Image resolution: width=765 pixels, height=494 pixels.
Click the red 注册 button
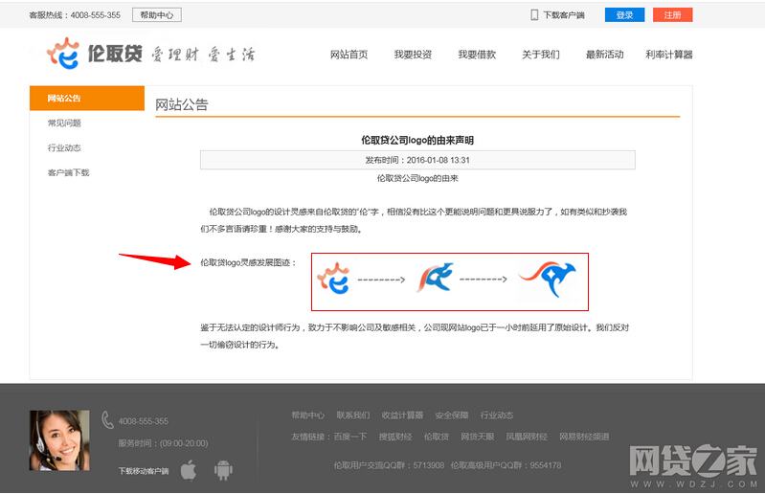[672, 15]
